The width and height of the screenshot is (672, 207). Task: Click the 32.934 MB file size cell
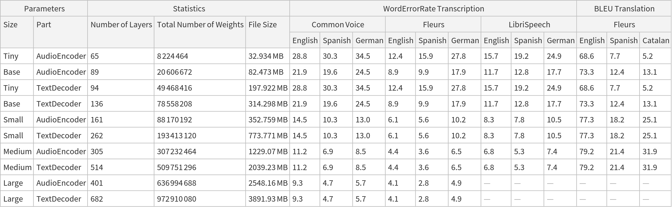pyautogui.click(x=266, y=56)
